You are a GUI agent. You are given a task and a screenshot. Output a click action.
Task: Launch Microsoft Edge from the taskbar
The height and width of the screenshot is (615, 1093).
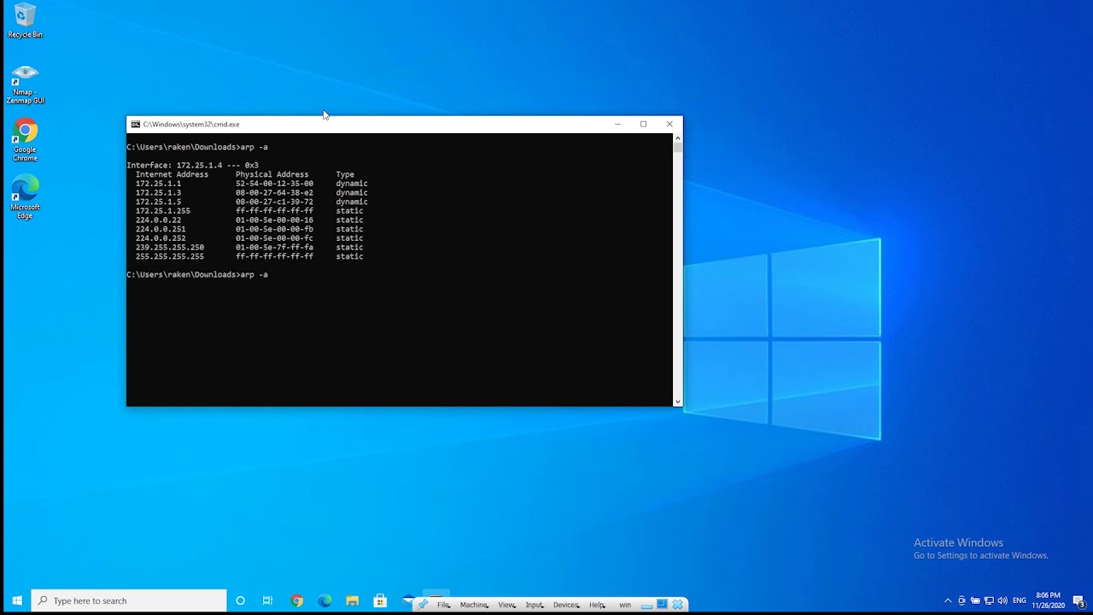[324, 600]
